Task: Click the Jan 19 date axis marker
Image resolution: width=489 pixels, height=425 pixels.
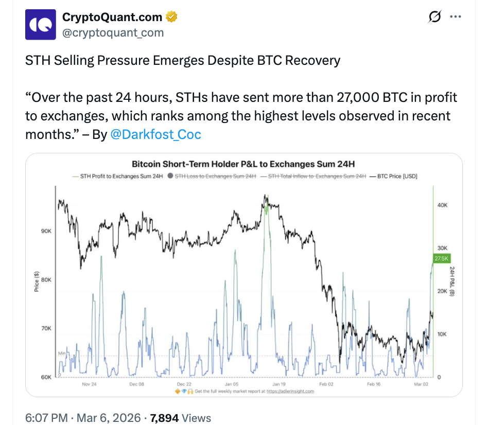Action: (280, 384)
